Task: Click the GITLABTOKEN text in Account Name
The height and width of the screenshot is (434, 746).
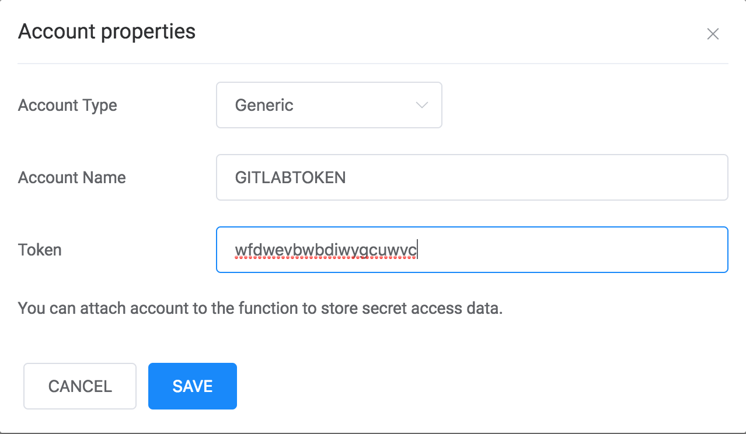Action: pyautogui.click(x=290, y=178)
